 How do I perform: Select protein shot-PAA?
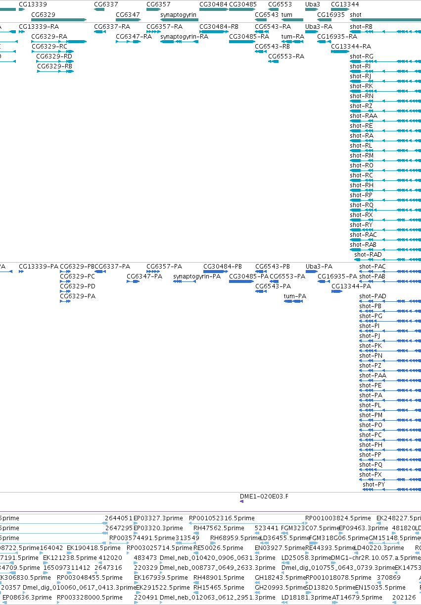point(373,375)
